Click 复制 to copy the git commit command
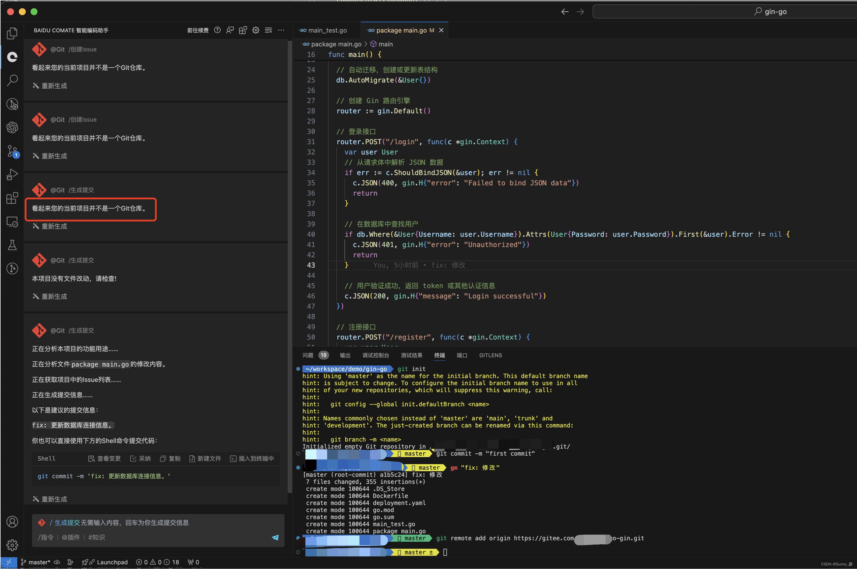857x569 pixels. (170, 459)
